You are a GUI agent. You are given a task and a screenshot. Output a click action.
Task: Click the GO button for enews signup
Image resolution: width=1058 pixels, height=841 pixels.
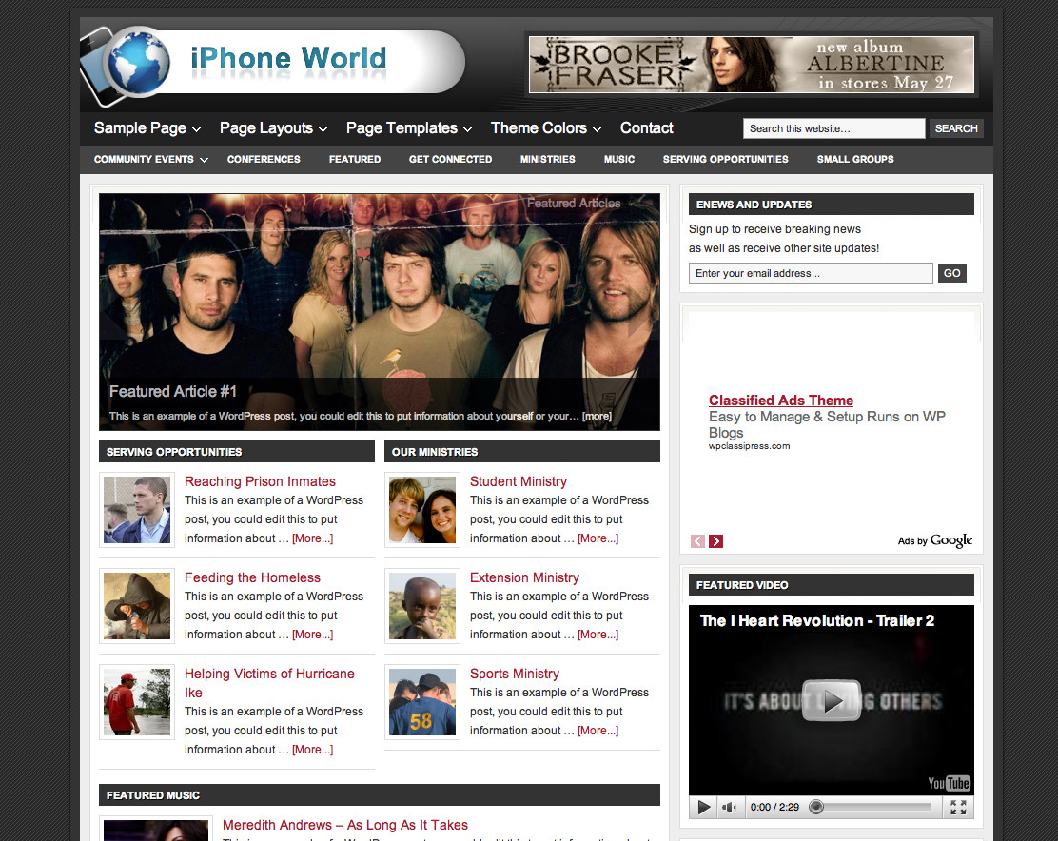click(952, 273)
